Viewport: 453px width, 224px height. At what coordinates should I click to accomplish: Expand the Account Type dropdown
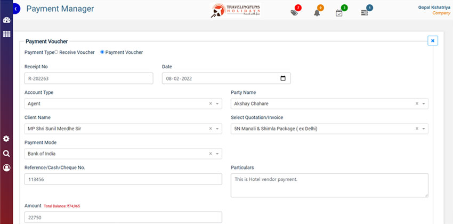point(217,103)
